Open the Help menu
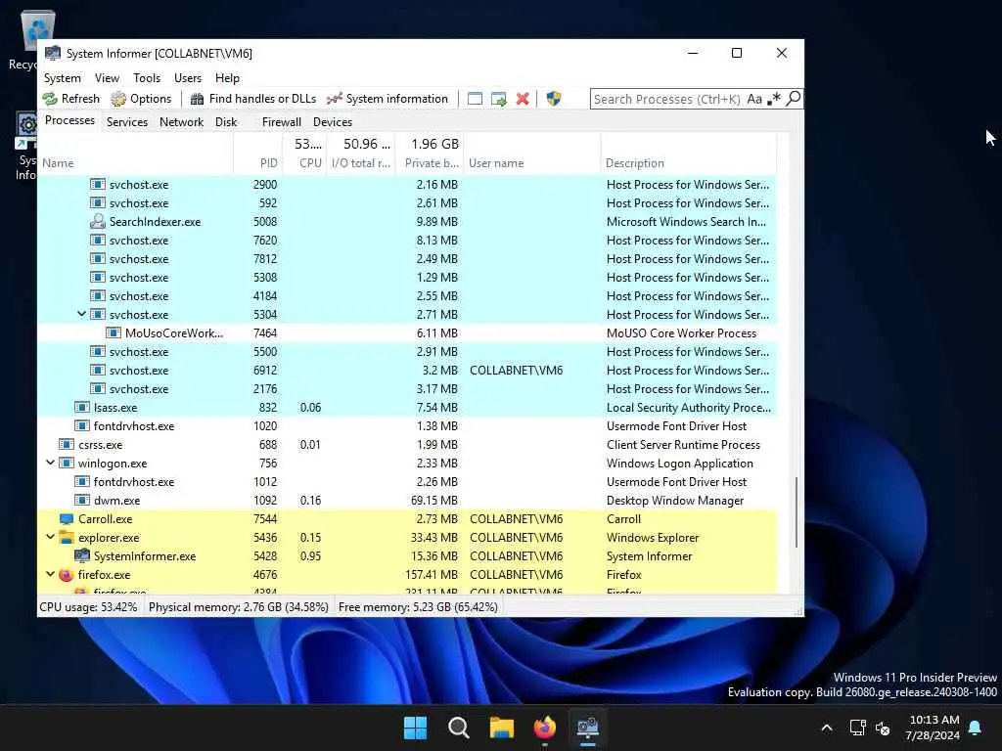This screenshot has height=751, width=1002. (227, 78)
